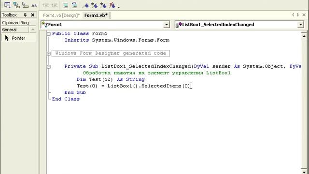This screenshot has height=174, width=309.
Task: Click the Dim Test(12) As String line
Action: pyautogui.click(x=111, y=79)
